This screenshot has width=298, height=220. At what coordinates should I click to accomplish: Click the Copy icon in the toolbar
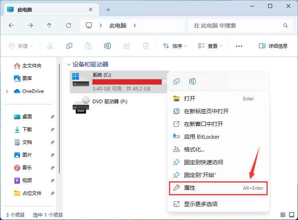[69, 46]
